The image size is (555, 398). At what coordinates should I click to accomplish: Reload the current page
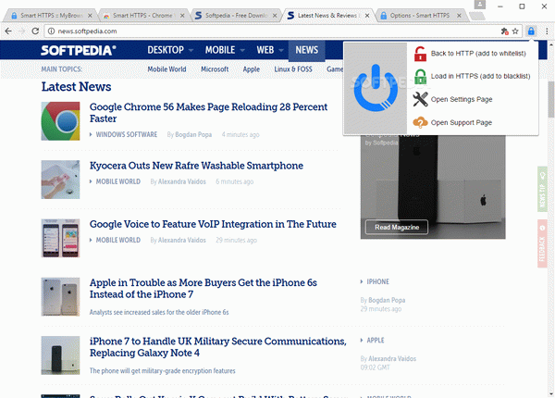pos(35,31)
